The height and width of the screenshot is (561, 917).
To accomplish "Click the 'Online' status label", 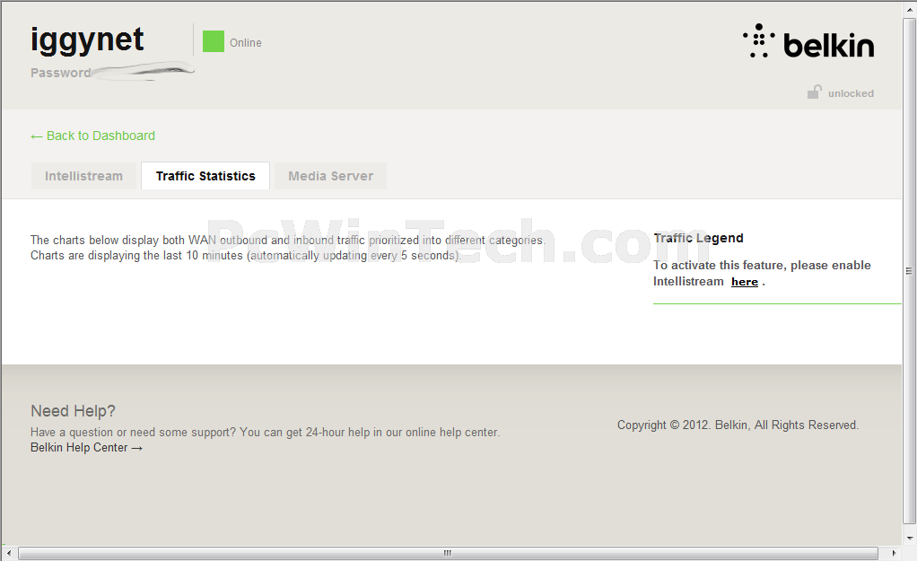I will 246,43.
